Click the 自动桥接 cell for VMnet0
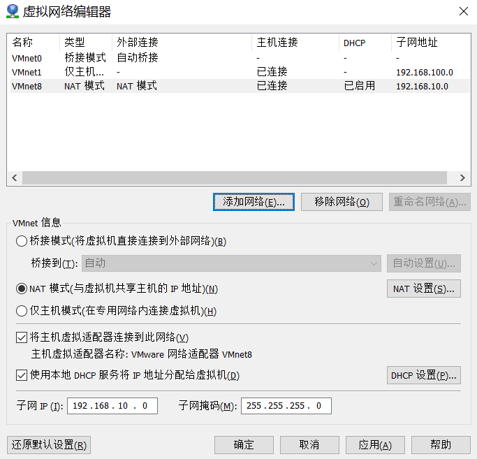This screenshot has width=477, height=459. 138,57
